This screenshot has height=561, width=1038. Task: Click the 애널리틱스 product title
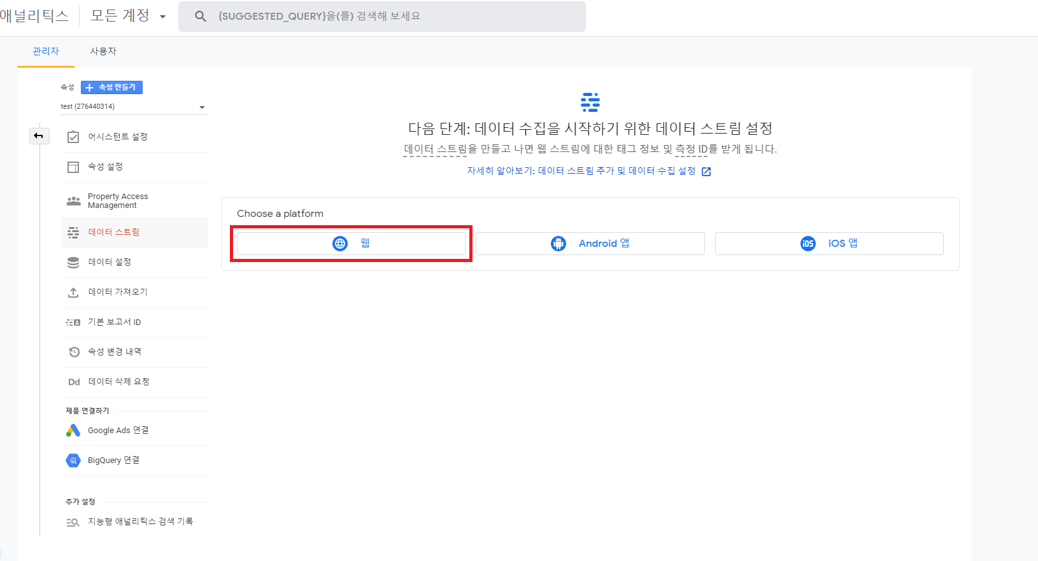[x=34, y=16]
